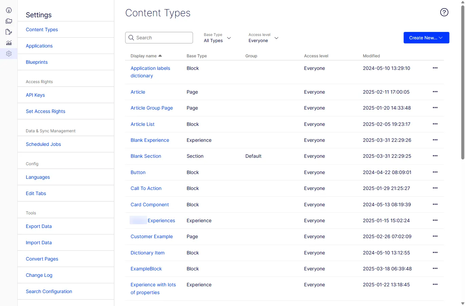Open the dashboard icon in left rail
The height and width of the screenshot is (306, 465).
(9, 10)
